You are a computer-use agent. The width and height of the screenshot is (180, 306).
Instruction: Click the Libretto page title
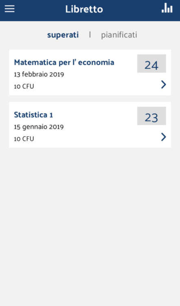click(x=84, y=9)
